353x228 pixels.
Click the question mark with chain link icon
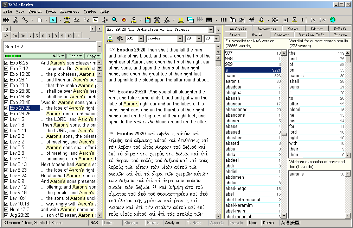167,20
